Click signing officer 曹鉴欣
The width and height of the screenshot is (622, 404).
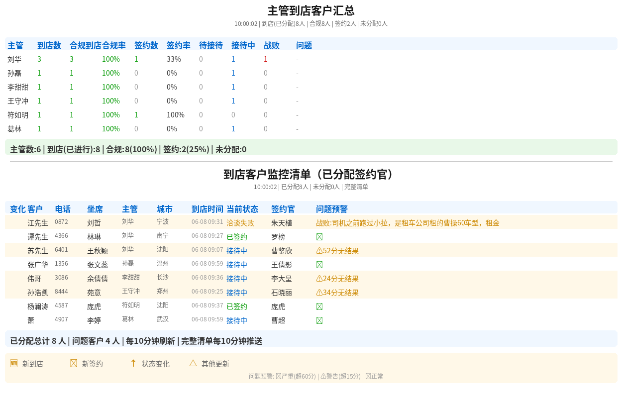[x=282, y=251]
